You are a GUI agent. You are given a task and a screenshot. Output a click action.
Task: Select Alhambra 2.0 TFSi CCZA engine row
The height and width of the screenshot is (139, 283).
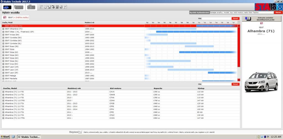[x=14, y=118]
